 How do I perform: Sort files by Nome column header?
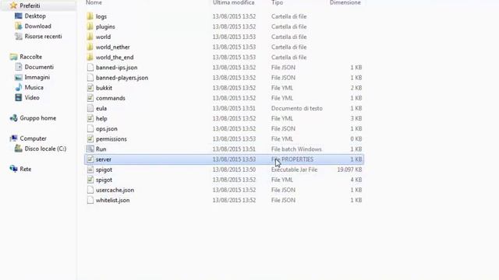pos(94,2)
